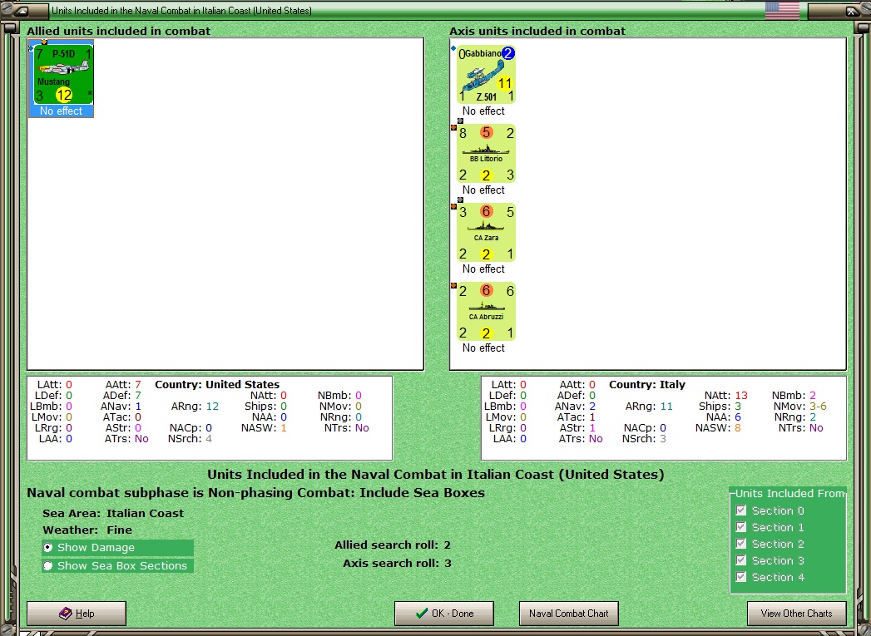The height and width of the screenshot is (636, 871).
Task: Click 'Sea Area: Italian Coast' text
Action: click(113, 513)
